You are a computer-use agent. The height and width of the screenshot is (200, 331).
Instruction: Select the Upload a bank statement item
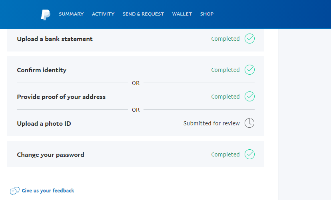coord(136,39)
